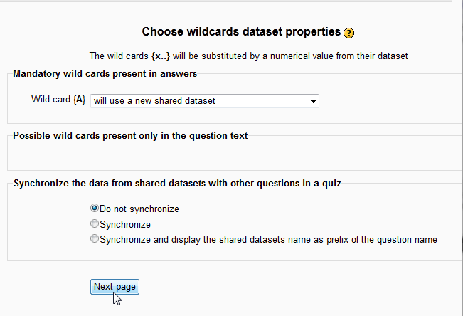
Task: Click the label mentioning prefix of the question name
Action: [268, 240]
